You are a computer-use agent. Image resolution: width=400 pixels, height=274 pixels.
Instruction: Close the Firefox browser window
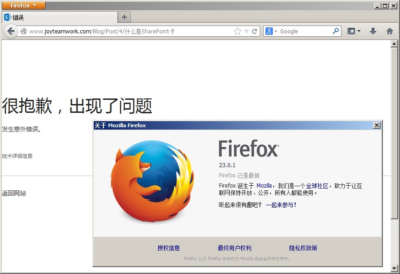393,6
